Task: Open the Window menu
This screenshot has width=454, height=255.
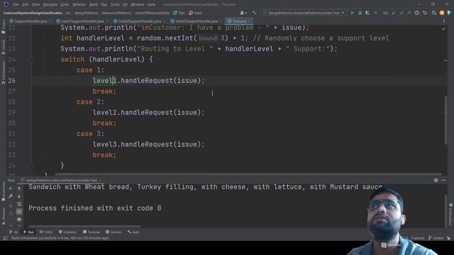Action: [137, 5]
